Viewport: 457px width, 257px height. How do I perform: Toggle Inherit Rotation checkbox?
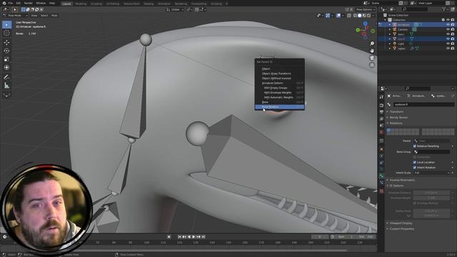coord(415,168)
